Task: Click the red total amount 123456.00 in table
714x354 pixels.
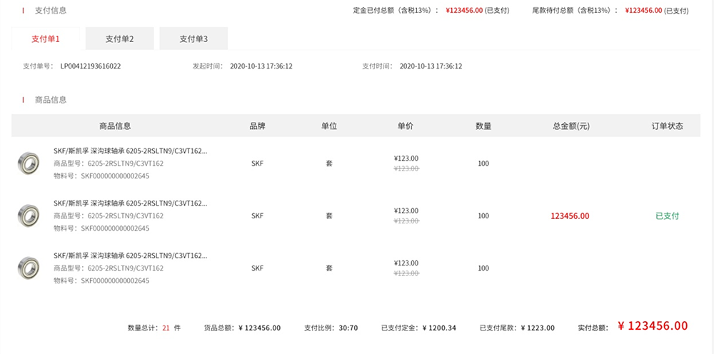Action: pos(570,216)
